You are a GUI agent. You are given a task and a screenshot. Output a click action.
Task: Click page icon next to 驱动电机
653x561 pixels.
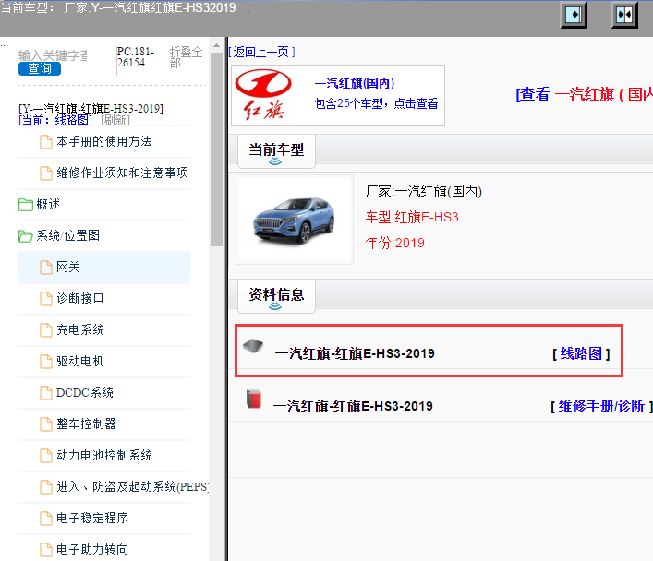coord(46,362)
